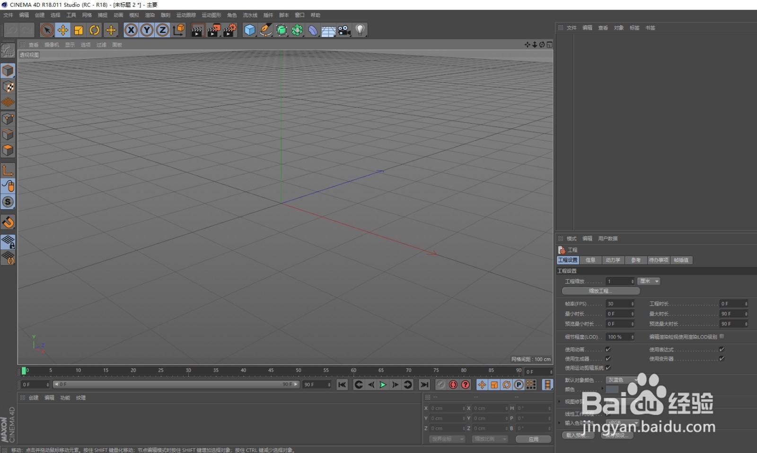
Task: Expand the 颜色 disclosure triangle
Action: tap(602, 389)
